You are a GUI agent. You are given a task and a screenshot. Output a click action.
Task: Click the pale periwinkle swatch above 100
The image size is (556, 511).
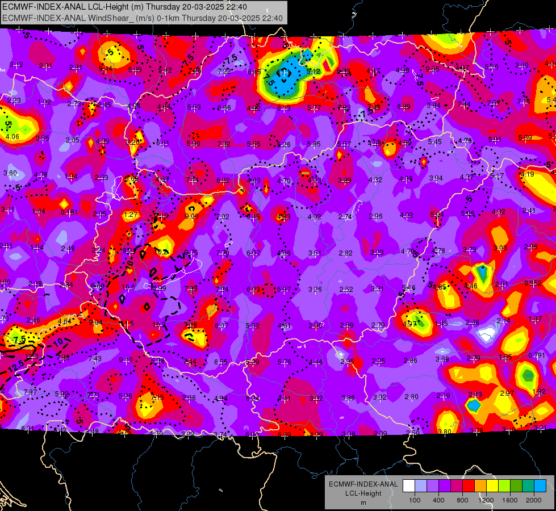(420, 486)
